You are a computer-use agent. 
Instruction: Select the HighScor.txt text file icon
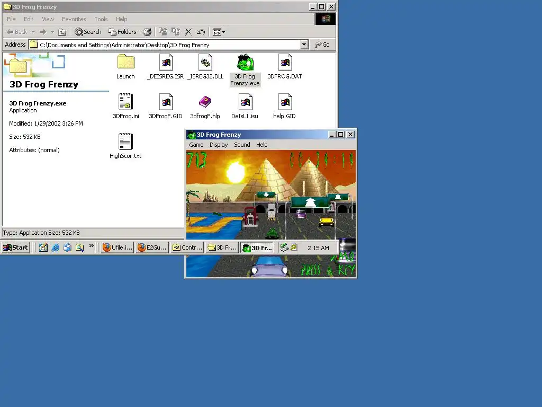(x=125, y=141)
